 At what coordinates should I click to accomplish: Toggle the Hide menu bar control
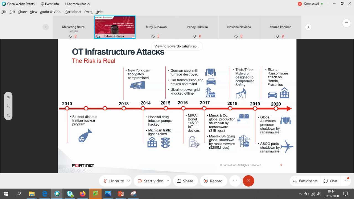(x=77, y=4)
